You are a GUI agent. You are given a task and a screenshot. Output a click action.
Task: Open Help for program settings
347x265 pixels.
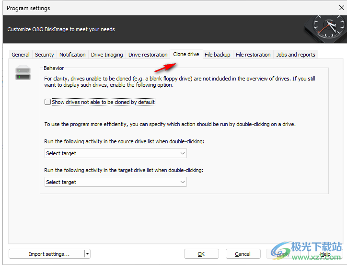325,254
